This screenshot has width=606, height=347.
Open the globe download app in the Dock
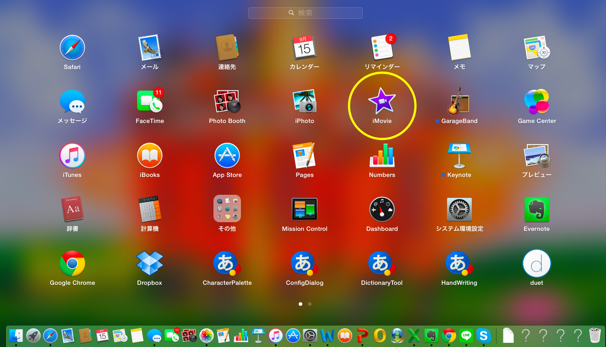[397, 336]
